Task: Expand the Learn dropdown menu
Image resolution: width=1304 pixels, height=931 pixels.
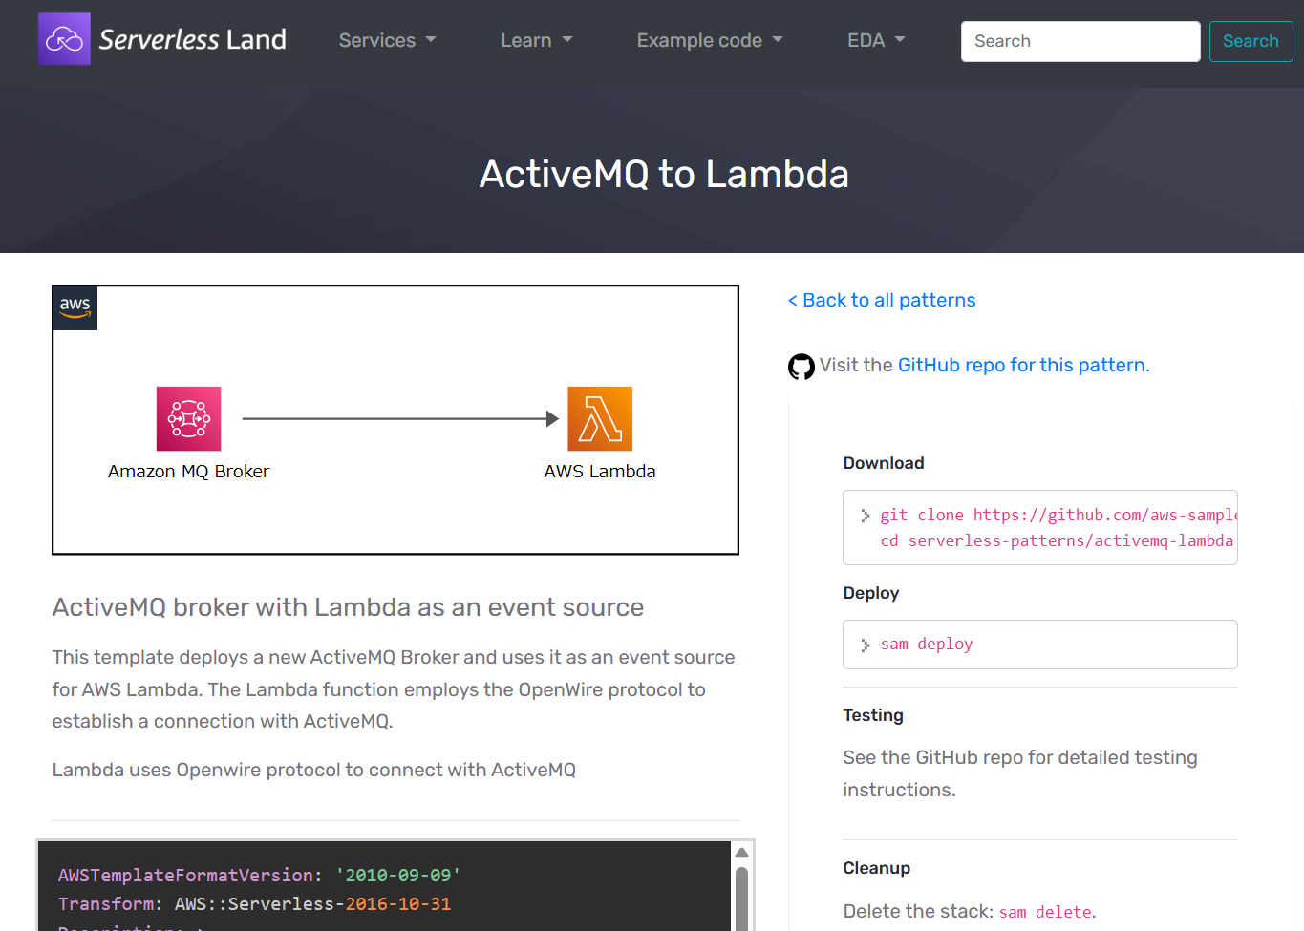Action: (536, 40)
